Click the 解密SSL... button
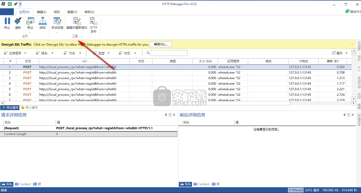 pyautogui.click(x=161, y=44)
